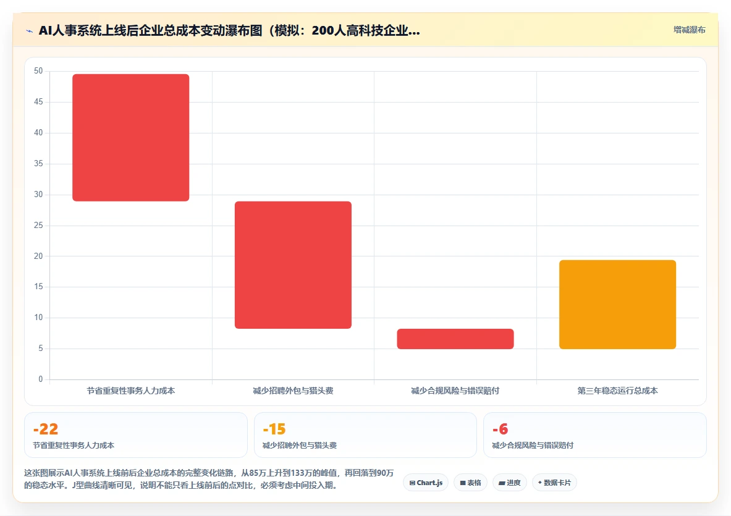Click the 增减瀑布 label in the header
This screenshot has height=516, width=731.
(689, 30)
